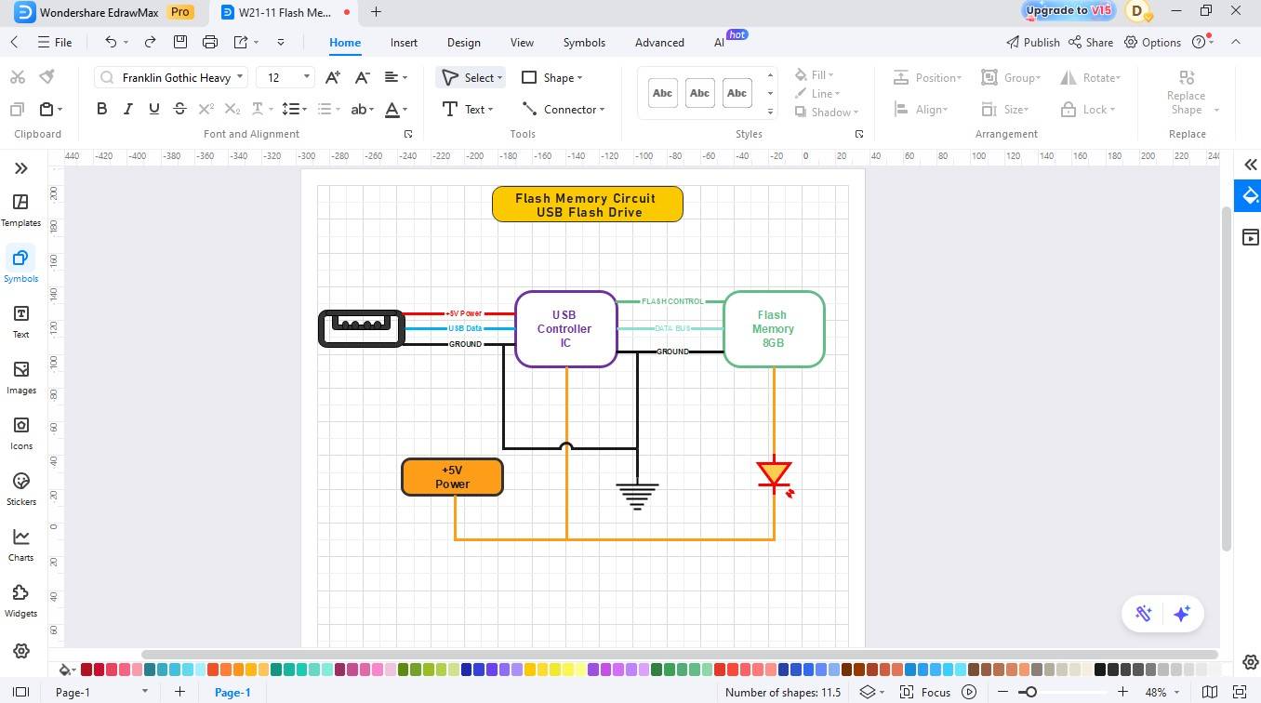Viewport: 1261px width, 703px height.
Task: Click the Focus mode icon in the status bar
Action: [x=906, y=692]
